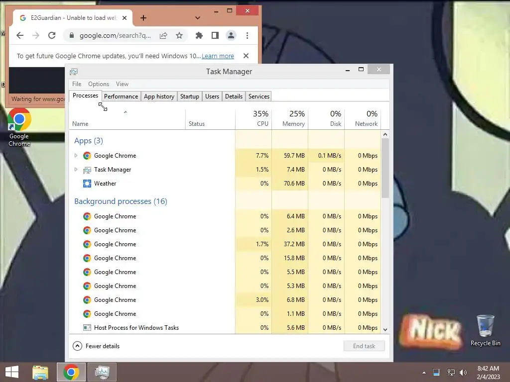
Task: Click the Apps (3) group header
Action: point(89,141)
